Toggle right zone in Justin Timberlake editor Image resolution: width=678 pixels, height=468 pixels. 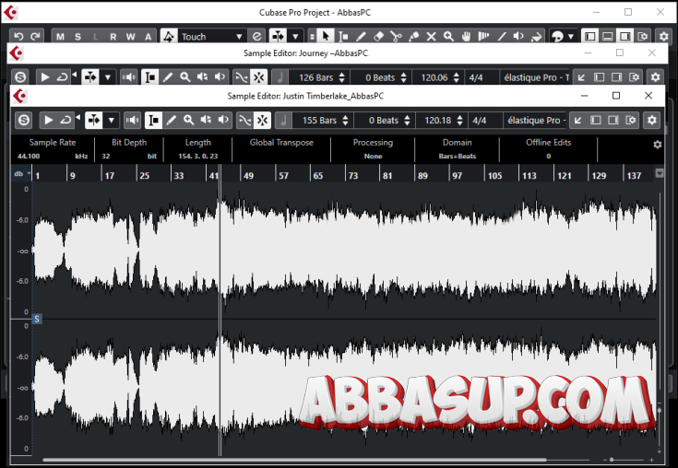point(613,120)
